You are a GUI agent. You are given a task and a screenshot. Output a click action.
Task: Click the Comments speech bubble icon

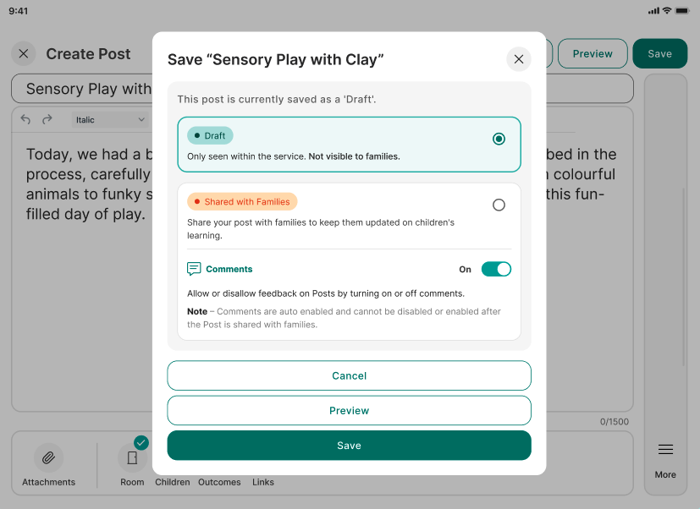tap(193, 268)
